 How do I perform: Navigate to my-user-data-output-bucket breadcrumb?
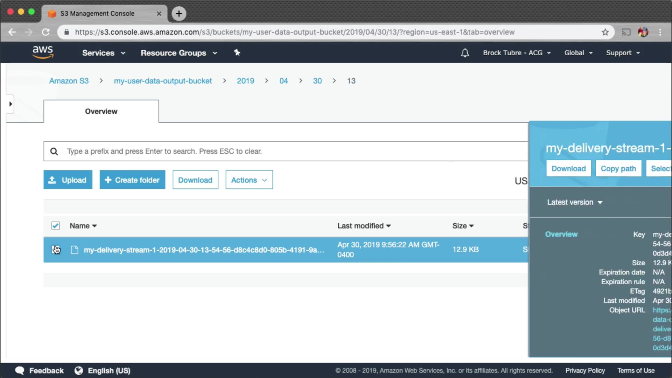[x=163, y=81]
